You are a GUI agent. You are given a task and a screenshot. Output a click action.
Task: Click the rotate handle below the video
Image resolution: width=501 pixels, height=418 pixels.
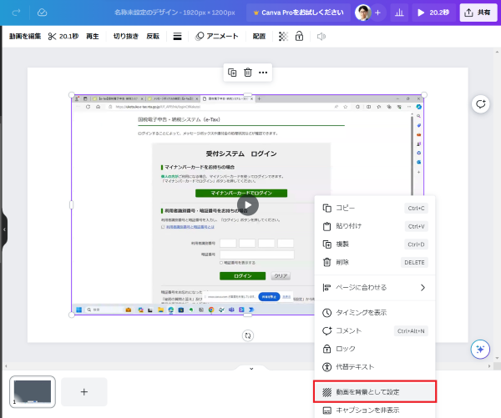pos(248,335)
